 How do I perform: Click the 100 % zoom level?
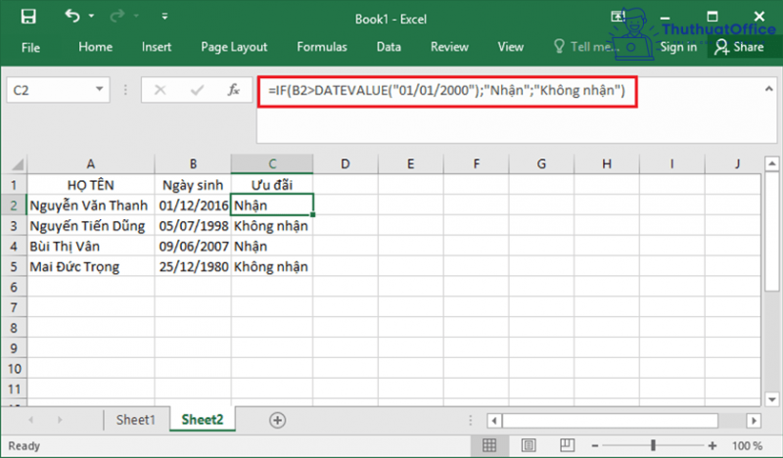(747, 445)
